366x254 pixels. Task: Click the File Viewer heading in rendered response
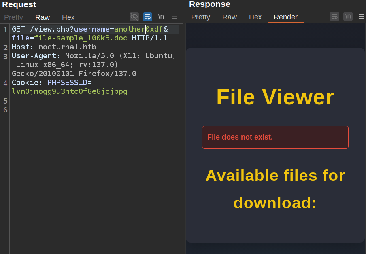275,97
